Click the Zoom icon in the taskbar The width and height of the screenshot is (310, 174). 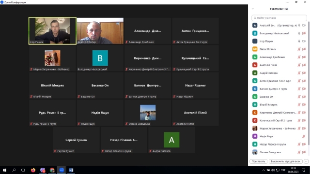62,170
